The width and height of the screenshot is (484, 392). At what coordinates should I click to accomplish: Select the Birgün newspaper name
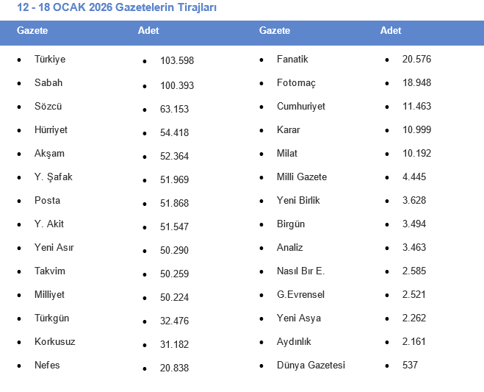coord(291,224)
